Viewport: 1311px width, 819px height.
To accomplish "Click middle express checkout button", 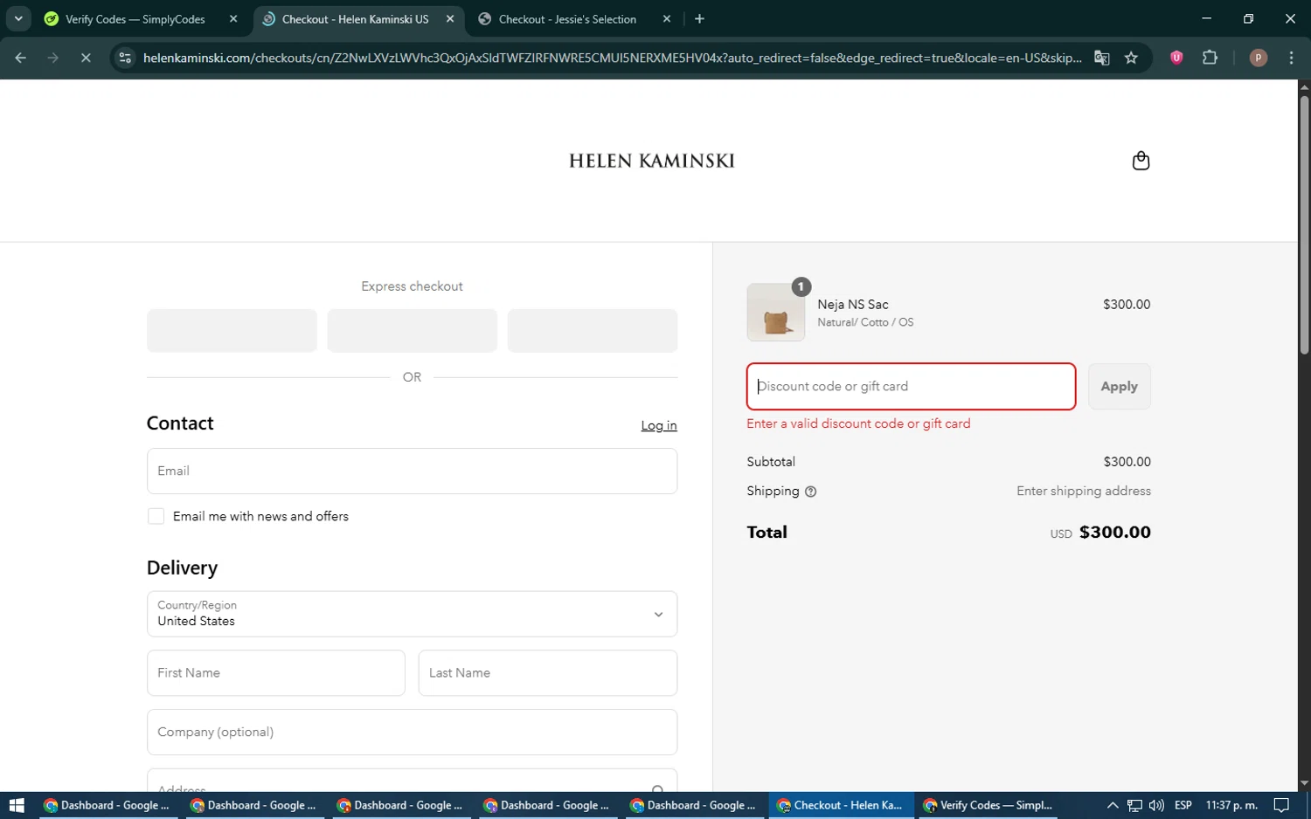I will point(412,330).
